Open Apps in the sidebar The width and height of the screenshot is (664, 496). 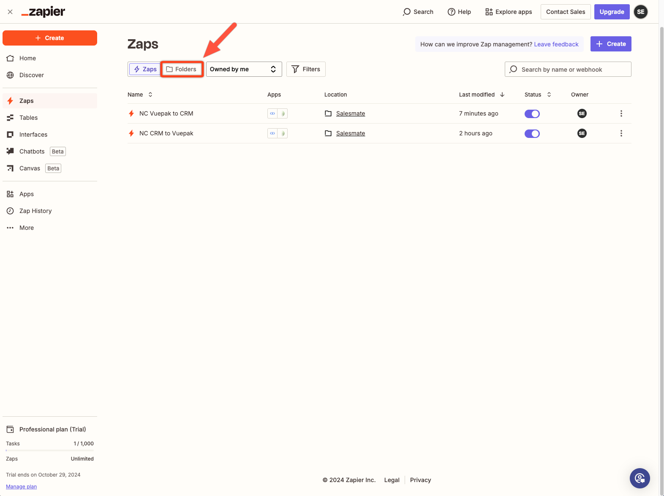pos(50,194)
